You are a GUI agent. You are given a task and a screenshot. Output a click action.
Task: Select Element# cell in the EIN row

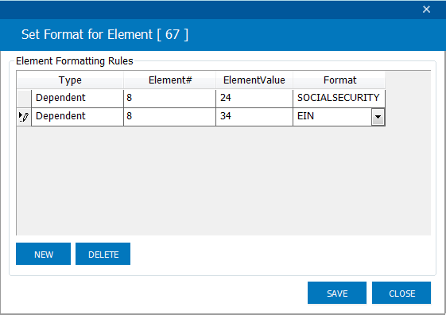[170, 117]
